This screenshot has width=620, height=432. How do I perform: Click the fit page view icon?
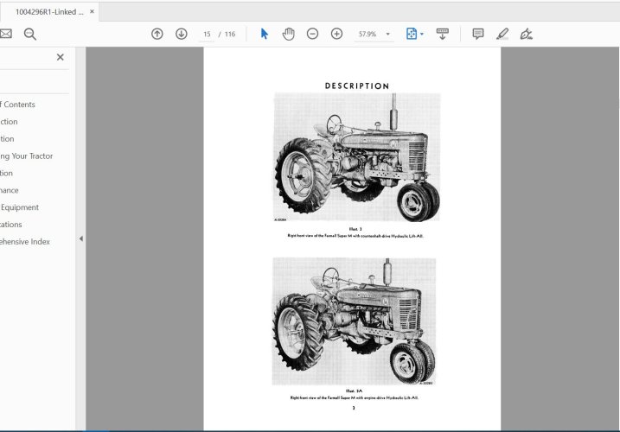point(412,34)
